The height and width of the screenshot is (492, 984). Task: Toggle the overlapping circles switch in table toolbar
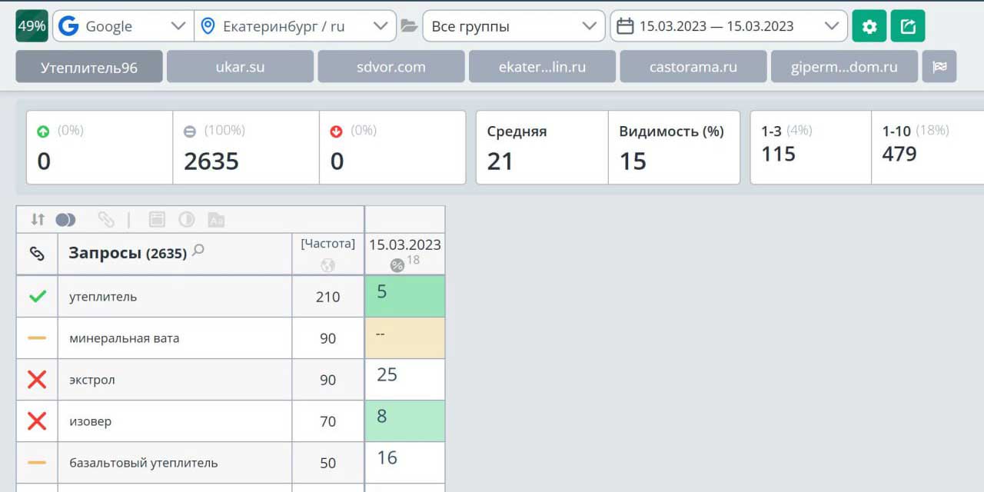[x=66, y=220]
